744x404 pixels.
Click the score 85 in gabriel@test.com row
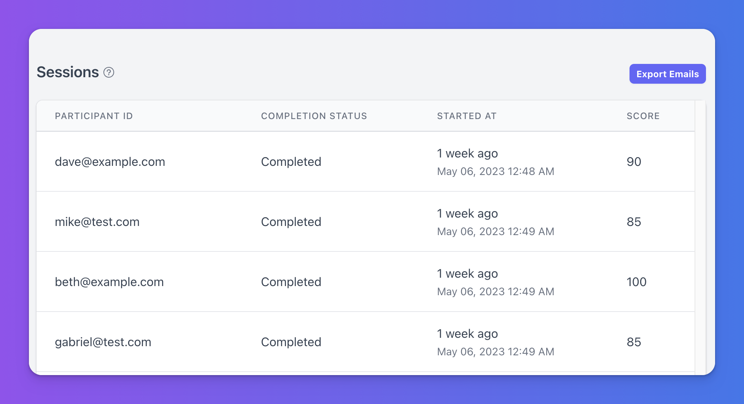click(x=634, y=342)
